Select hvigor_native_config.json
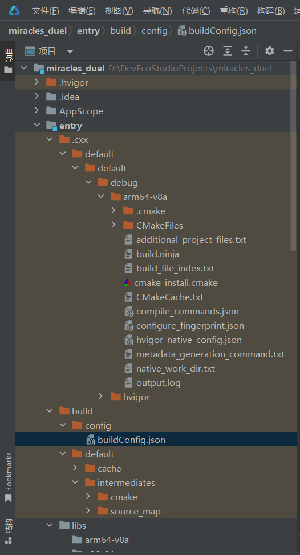This screenshot has width=300, height=555. click(189, 340)
